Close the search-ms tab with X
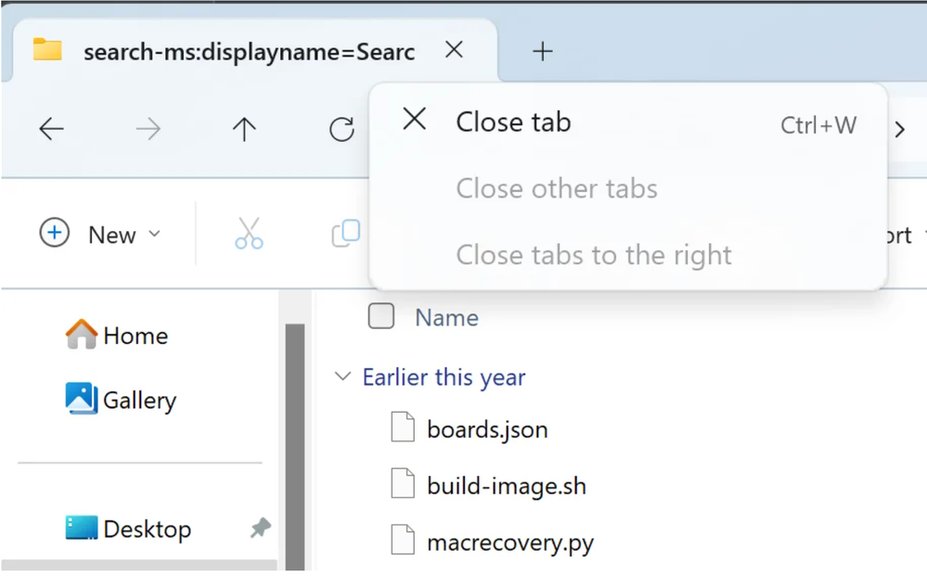This screenshot has height=587, width=927. [x=454, y=50]
